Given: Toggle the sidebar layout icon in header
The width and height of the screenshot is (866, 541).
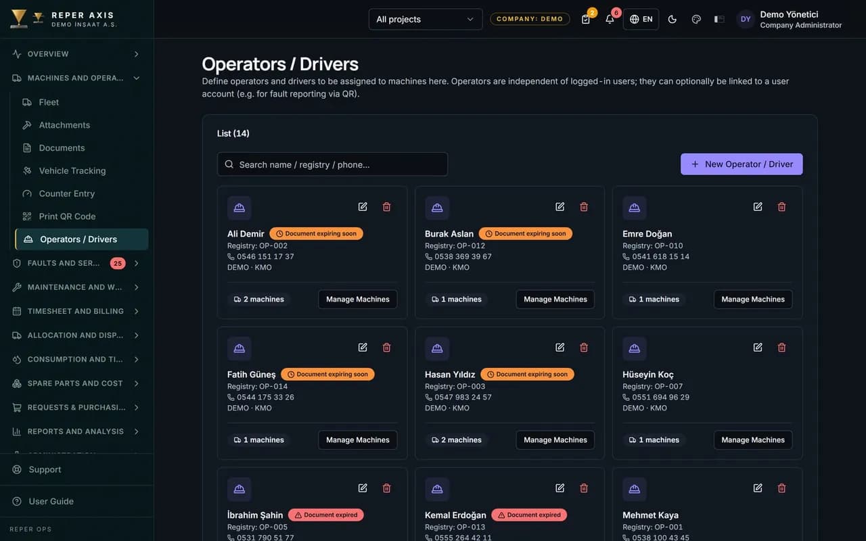Looking at the screenshot, I should tap(719, 19).
